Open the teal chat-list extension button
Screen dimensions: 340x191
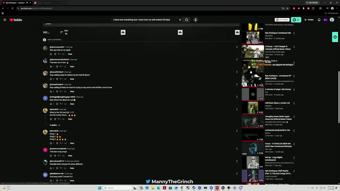pos(296,20)
